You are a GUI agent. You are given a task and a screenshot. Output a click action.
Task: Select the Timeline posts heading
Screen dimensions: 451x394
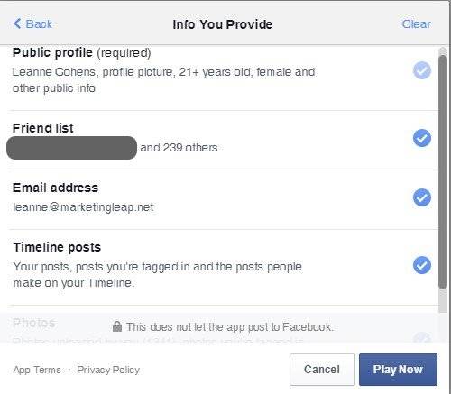click(57, 247)
